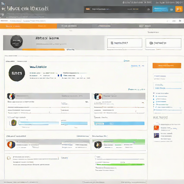
Task: Click the orange badge icon in the dark search bar
Action: 88,9
